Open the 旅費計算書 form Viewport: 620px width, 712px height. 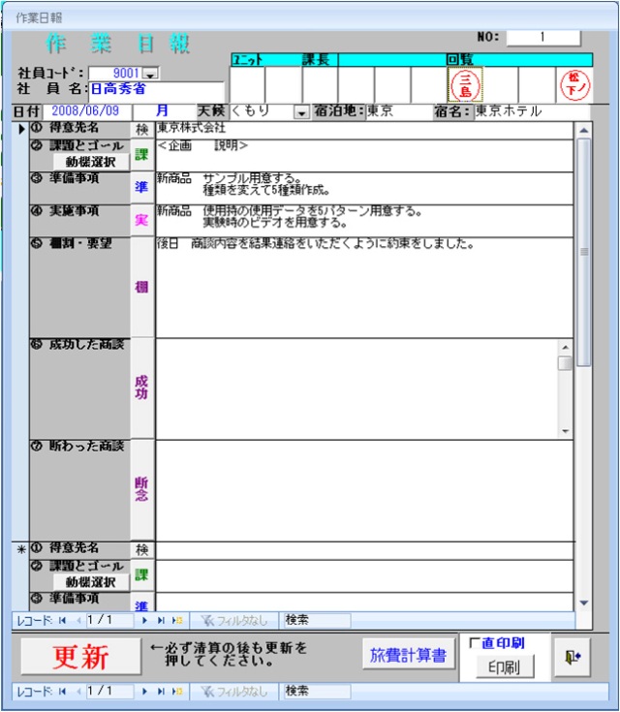coord(408,656)
